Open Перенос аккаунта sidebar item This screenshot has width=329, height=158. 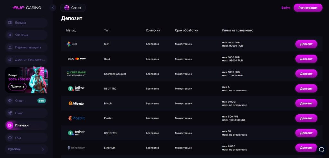pyautogui.click(x=26, y=47)
